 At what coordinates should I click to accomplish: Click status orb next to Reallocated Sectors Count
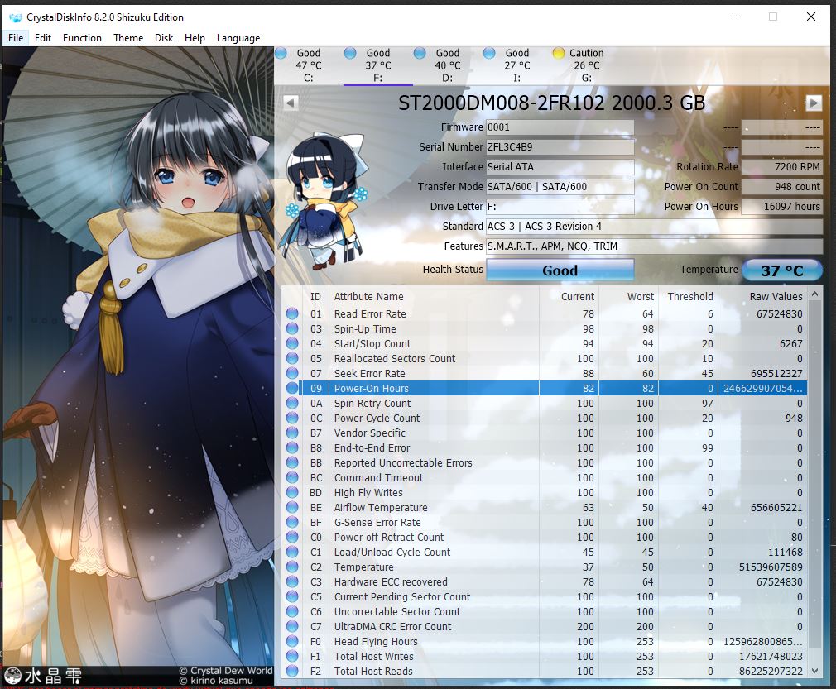coord(292,359)
